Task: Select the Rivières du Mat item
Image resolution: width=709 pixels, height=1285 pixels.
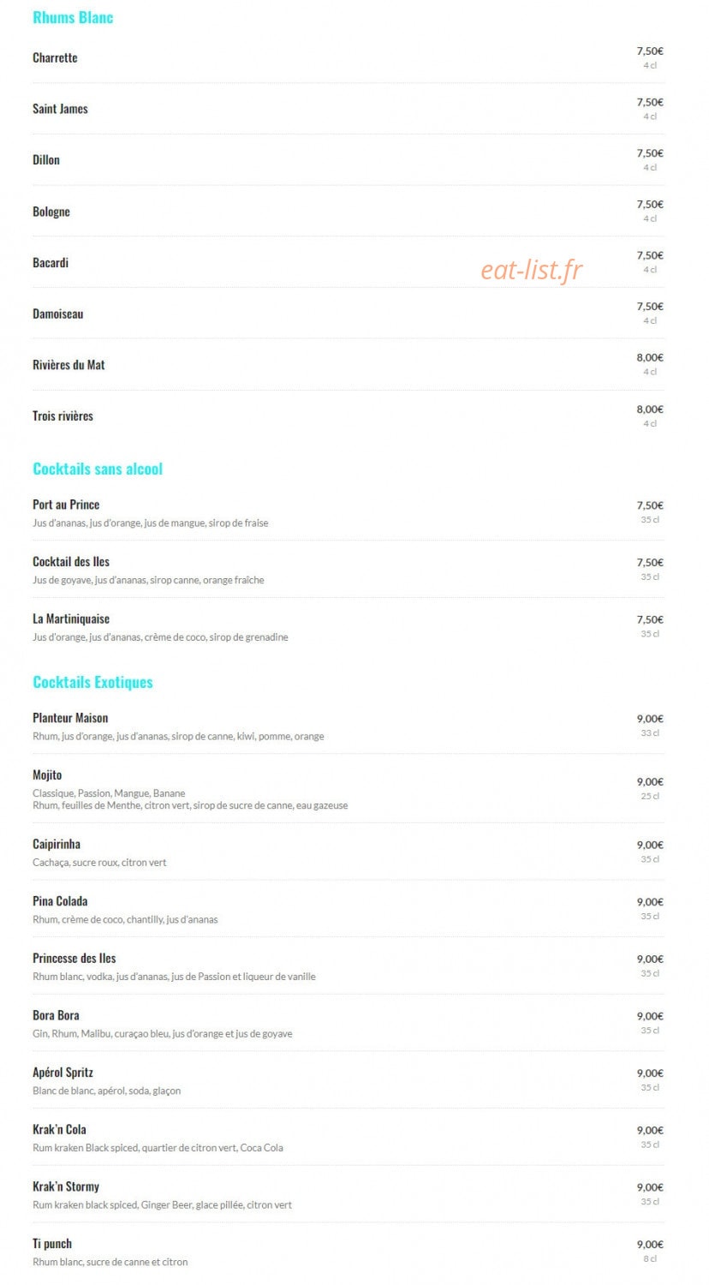Action: (69, 365)
